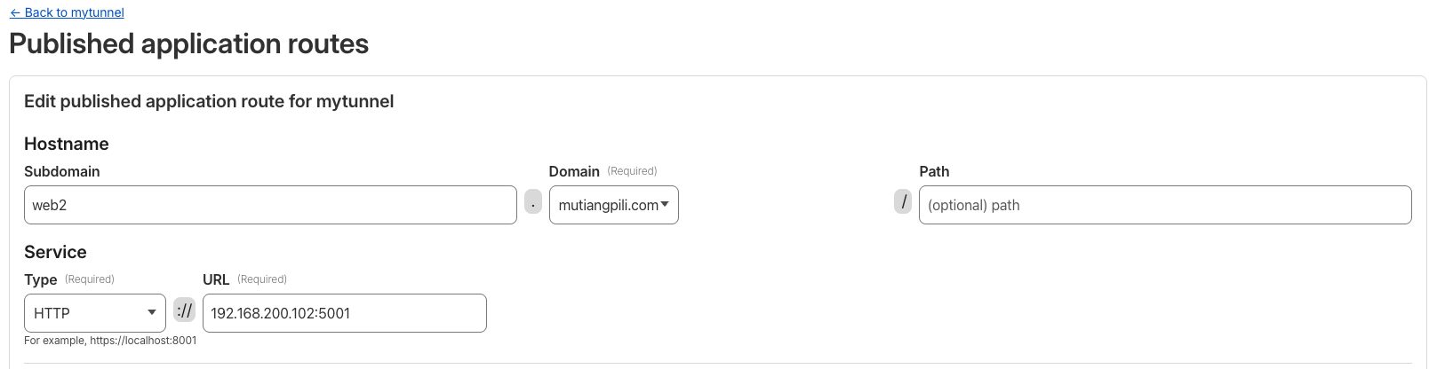Click the Edit published application route heading
The width and height of the screenshot is (1437, 369).
click(x=209, y=101)
